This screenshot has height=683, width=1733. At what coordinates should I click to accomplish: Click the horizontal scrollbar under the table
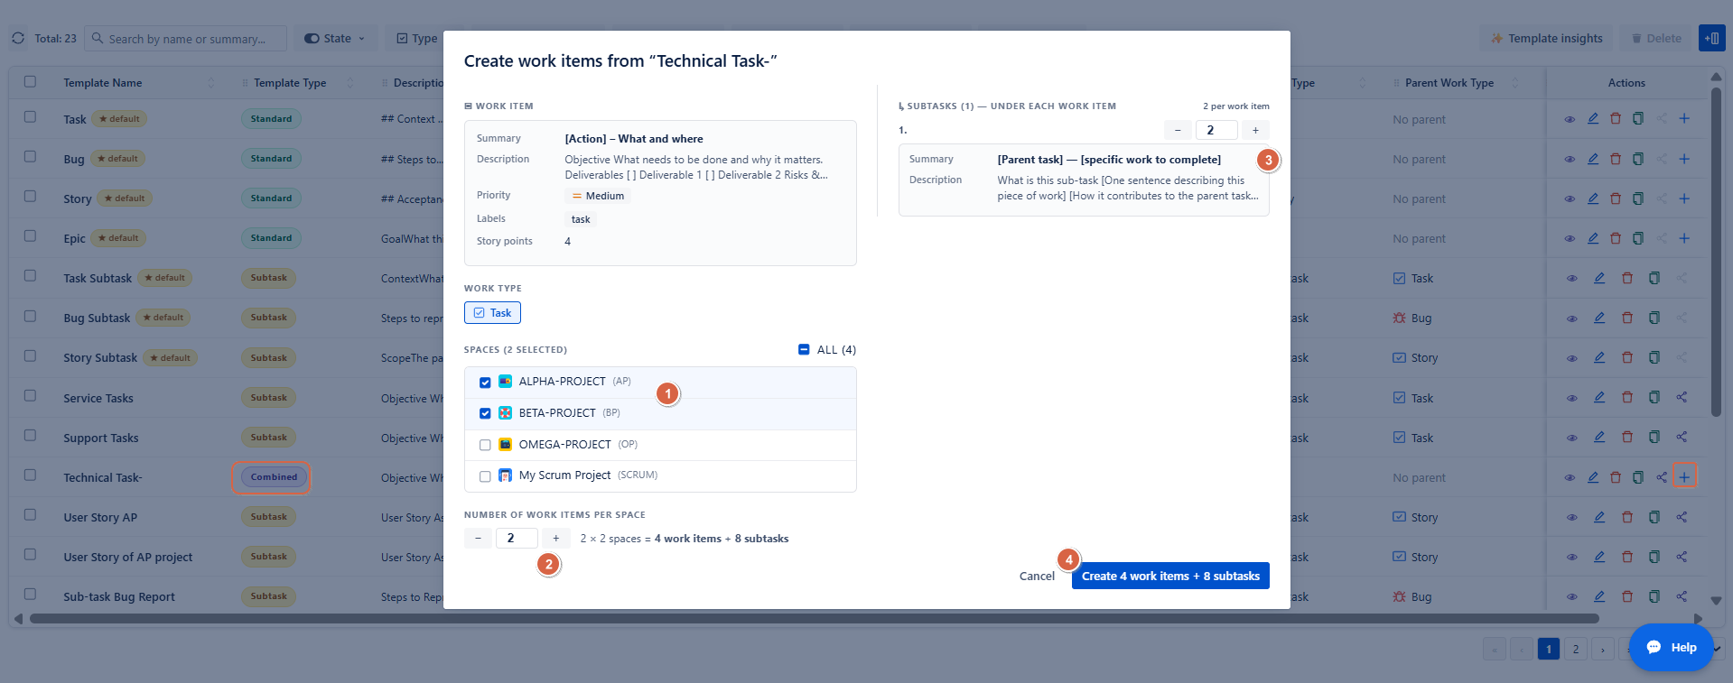tap(814, 619)
